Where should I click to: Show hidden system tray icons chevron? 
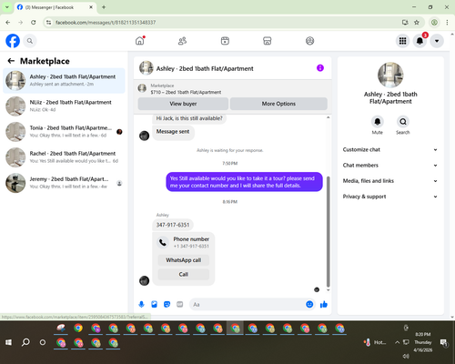397,342
